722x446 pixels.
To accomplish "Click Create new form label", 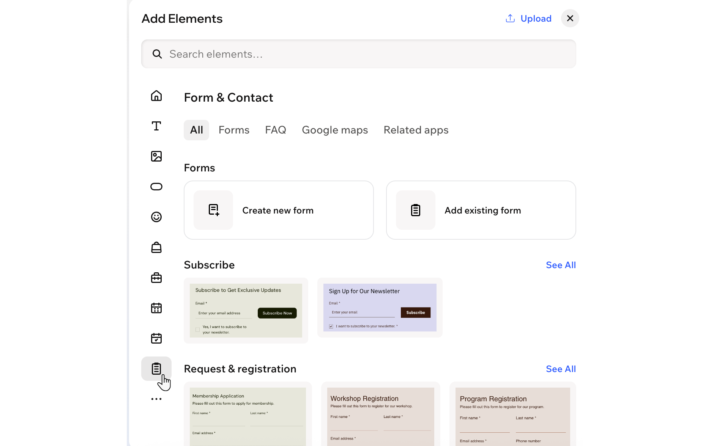I will click(x=278, y=210).
